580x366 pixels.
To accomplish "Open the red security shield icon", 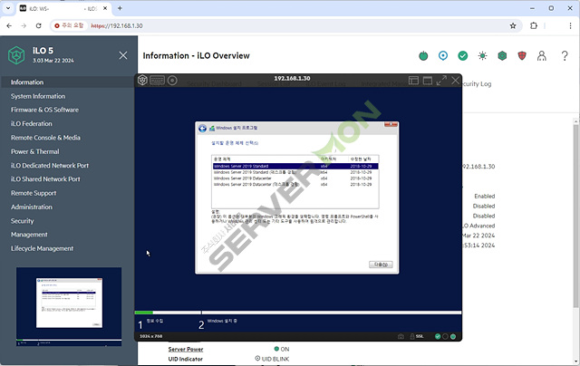I will tap(522, 56).
